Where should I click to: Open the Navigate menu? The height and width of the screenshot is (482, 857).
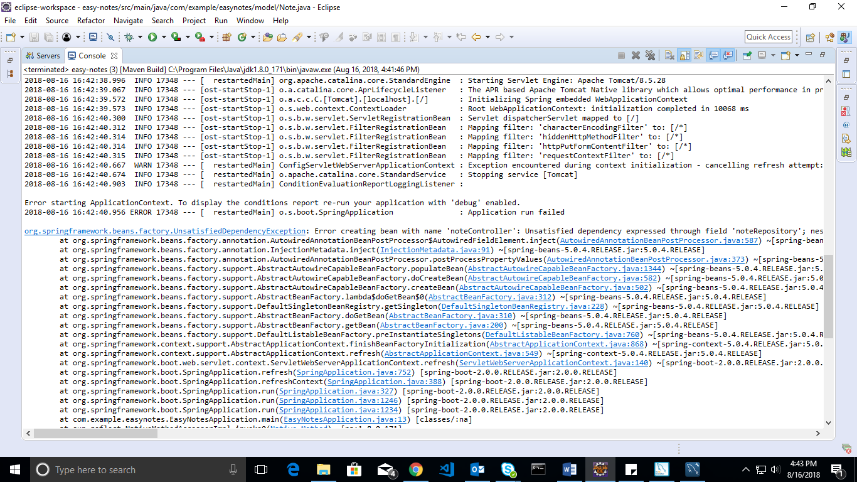coord(128,20)
